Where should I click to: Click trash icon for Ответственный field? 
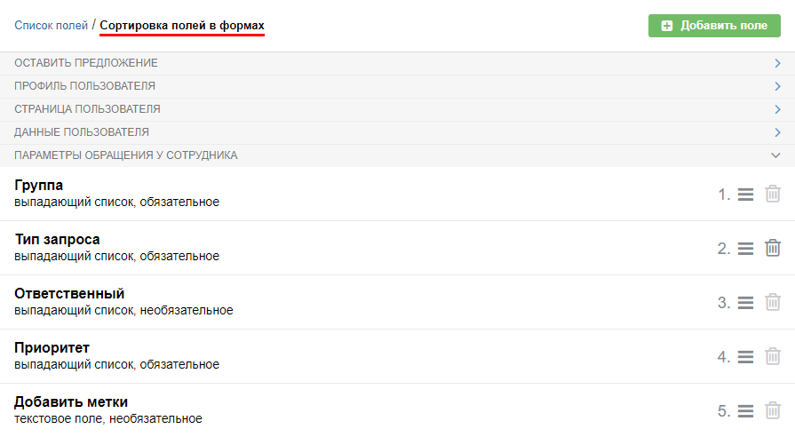pos(773,302)
